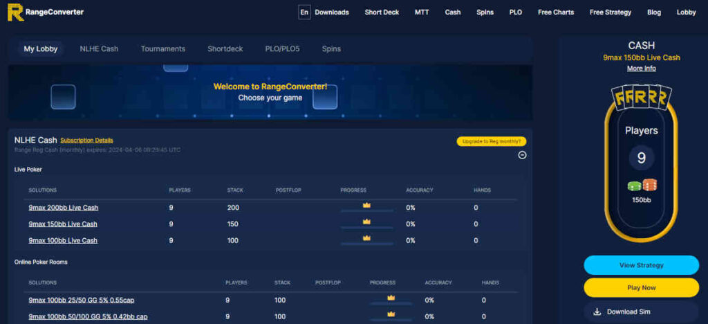Screen dimensions: 708x324
Task: Visit the Blog page
Action: coord(654,12)
